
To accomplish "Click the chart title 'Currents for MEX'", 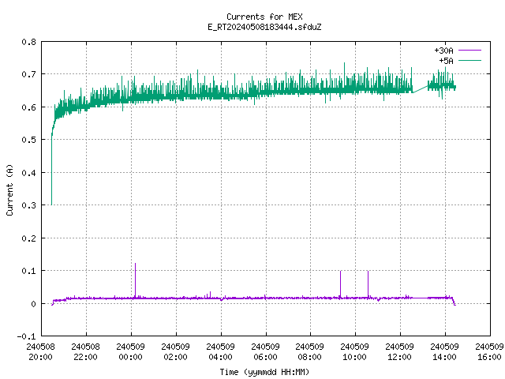I will pos(264,17).
